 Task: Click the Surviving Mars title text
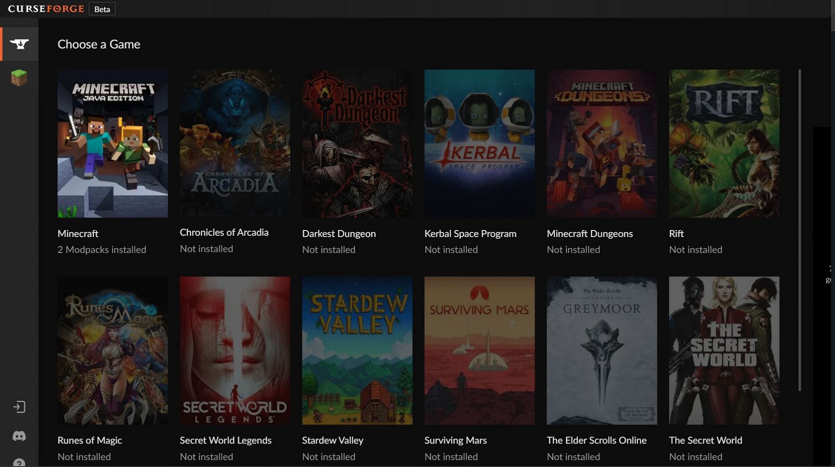(x=455, y=440)
